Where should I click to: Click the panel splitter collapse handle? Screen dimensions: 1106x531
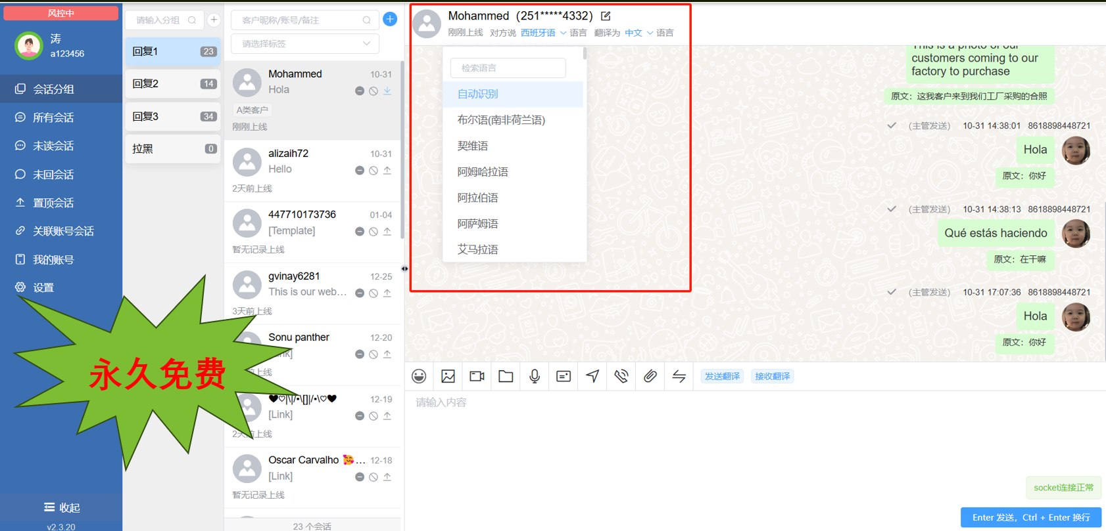tap(404, 268)
